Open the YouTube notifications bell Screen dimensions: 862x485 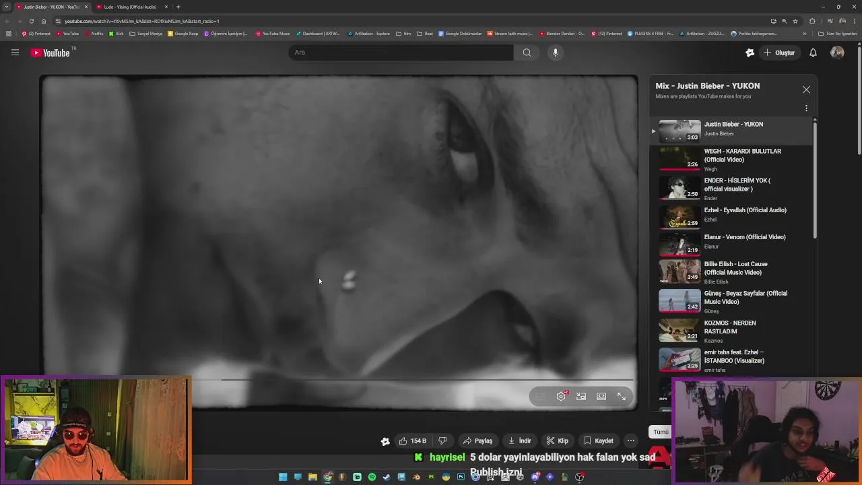coord(813,53)
